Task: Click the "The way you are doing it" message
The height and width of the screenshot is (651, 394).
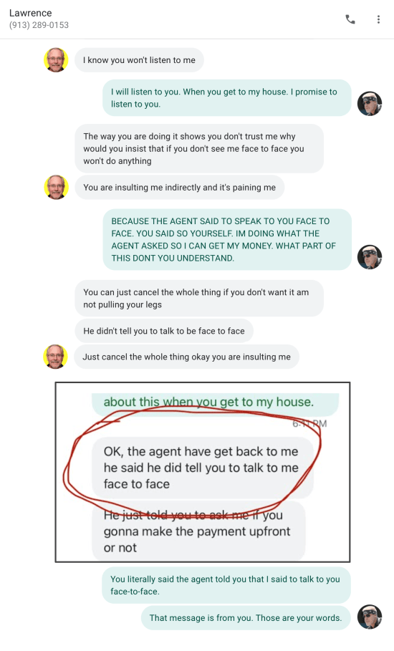Action: pyautogui.click(x=199, y=149)
